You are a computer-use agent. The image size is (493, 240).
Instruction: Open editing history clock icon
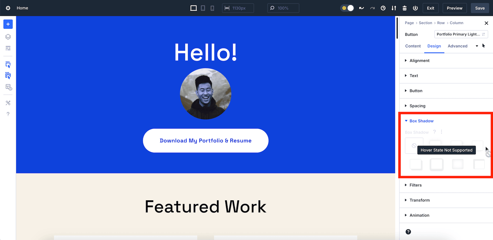click(x=383, y=8)
